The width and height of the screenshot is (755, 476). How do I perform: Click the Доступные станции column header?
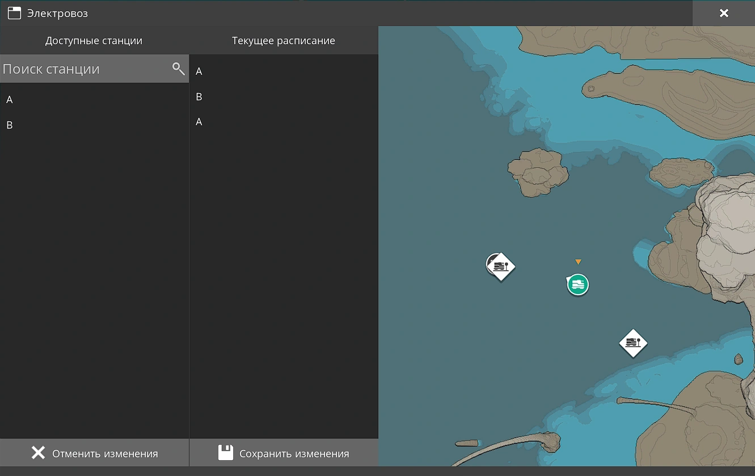(x=94, y=41)
